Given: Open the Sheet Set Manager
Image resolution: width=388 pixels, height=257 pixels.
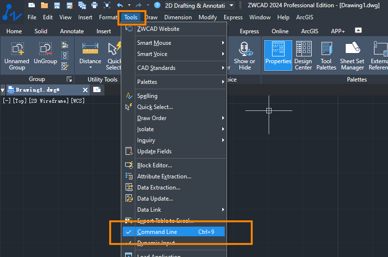Looking at the screenshot, I should 352,56.
